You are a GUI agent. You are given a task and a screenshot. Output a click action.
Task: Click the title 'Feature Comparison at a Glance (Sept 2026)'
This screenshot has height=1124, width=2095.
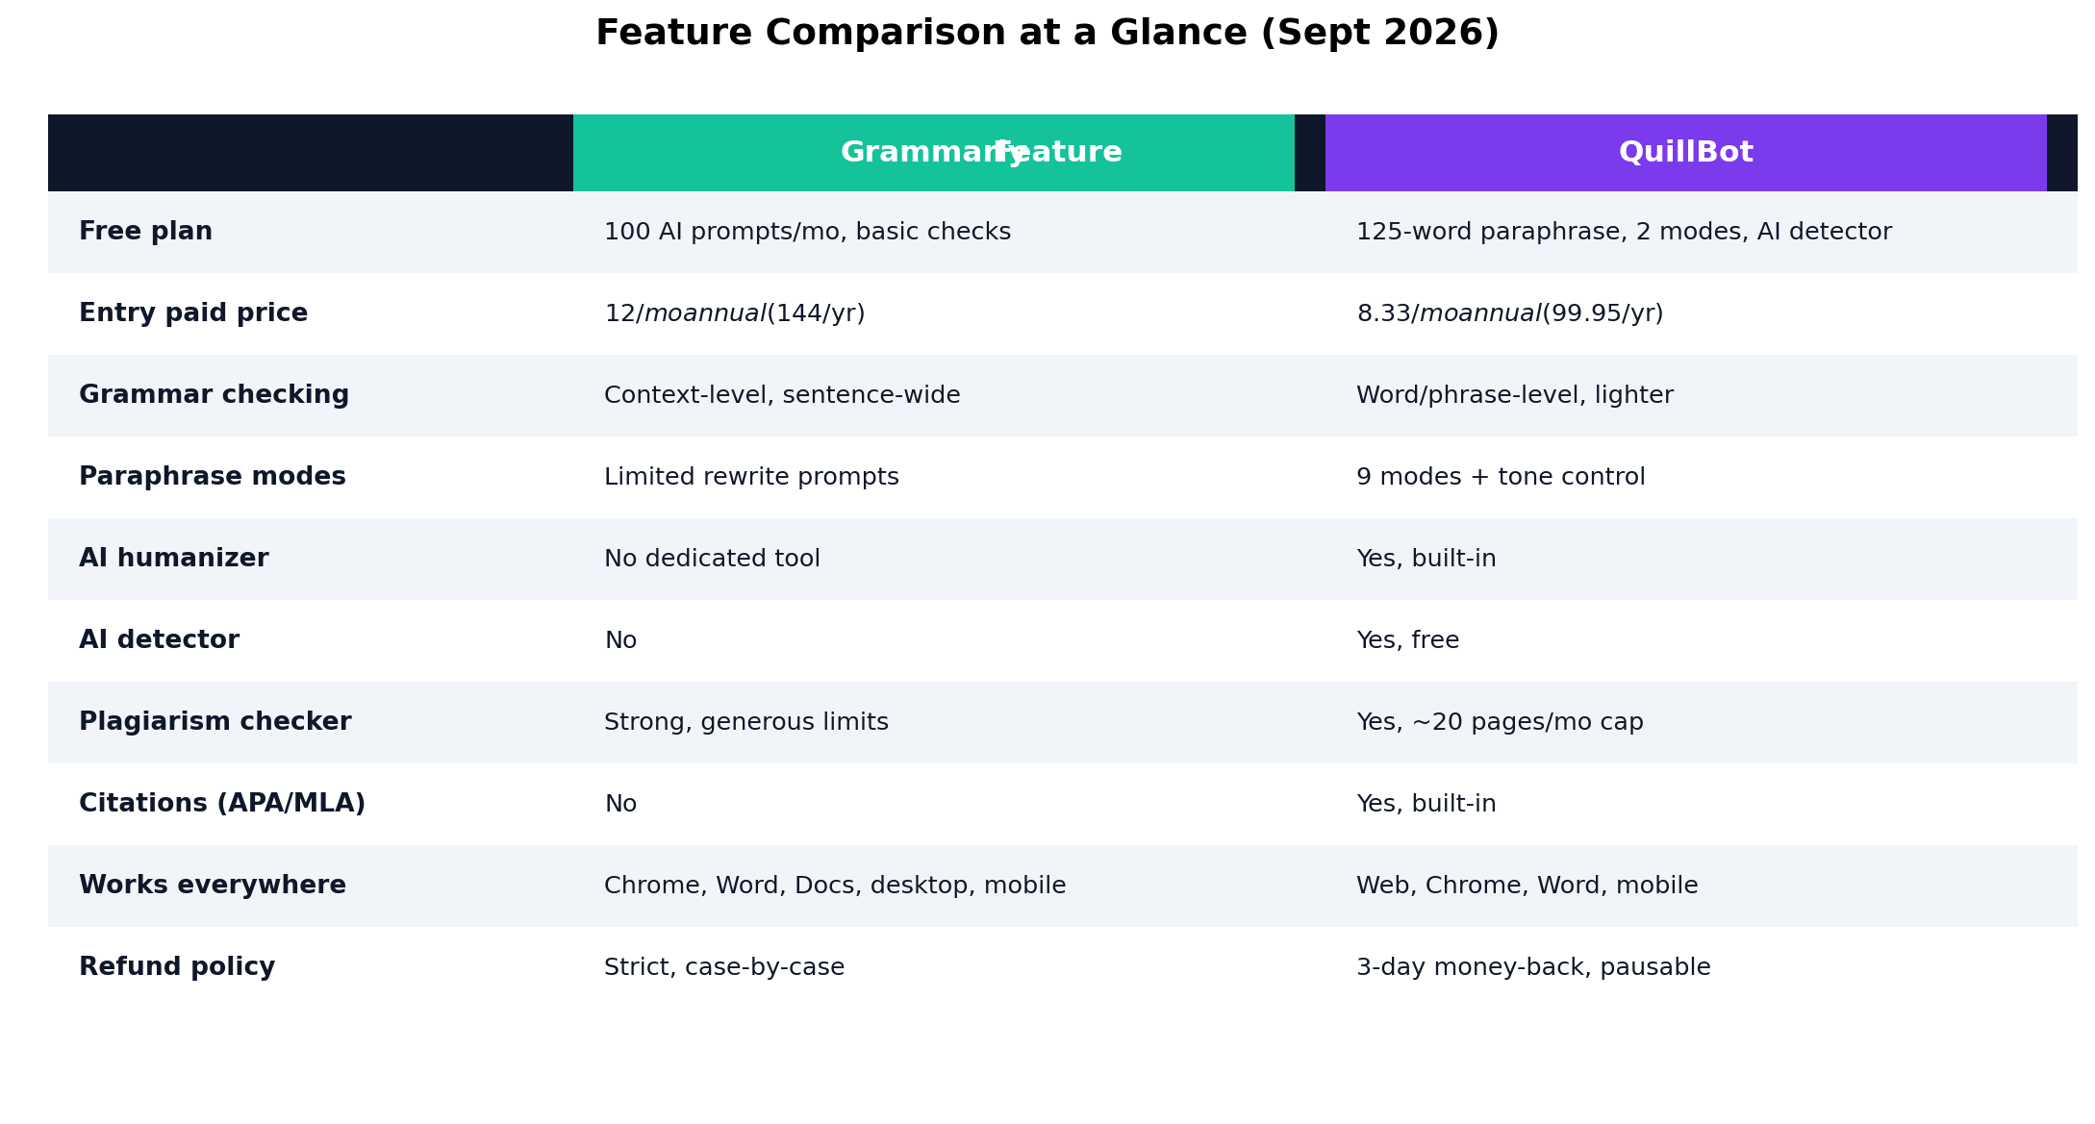pos(1047,34)
